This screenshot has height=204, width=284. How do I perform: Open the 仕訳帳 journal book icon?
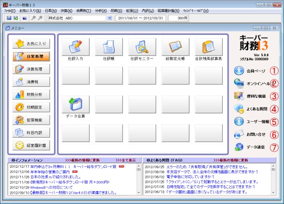[x=109, y=47]
